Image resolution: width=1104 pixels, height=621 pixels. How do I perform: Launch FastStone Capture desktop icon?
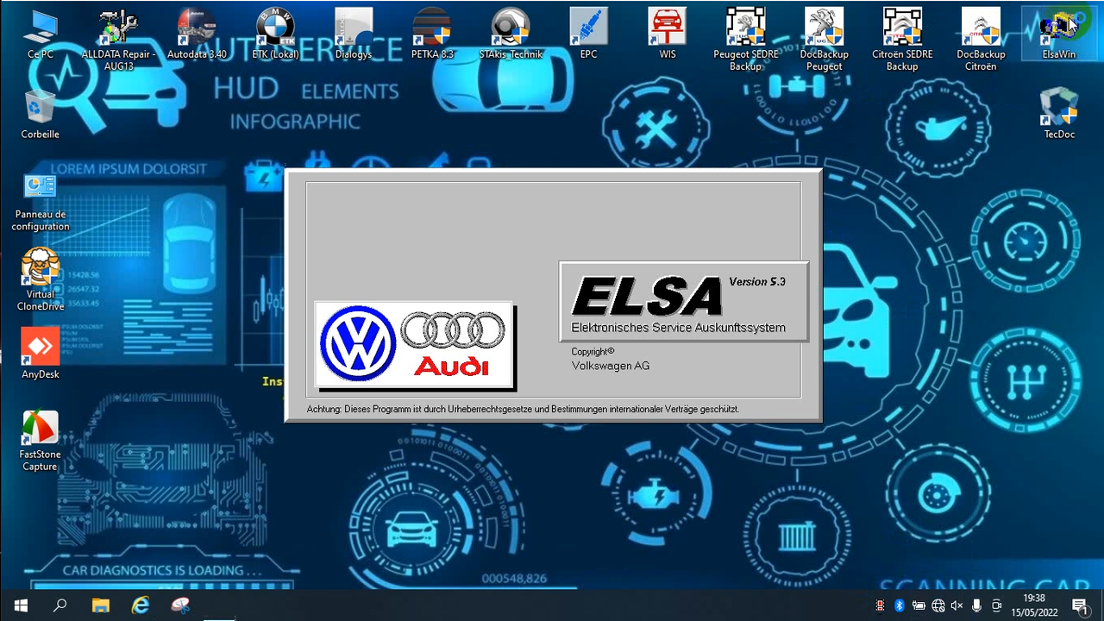tap(40, 441)
